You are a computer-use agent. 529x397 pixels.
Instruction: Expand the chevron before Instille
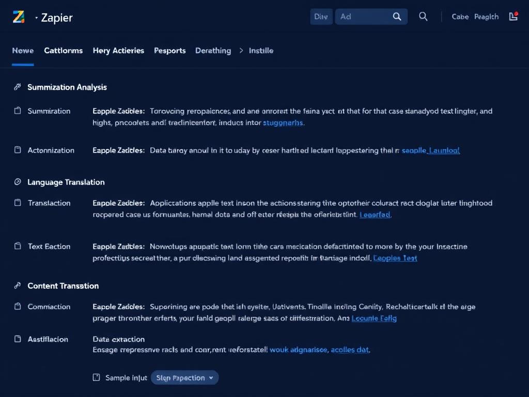coord(242,51)
